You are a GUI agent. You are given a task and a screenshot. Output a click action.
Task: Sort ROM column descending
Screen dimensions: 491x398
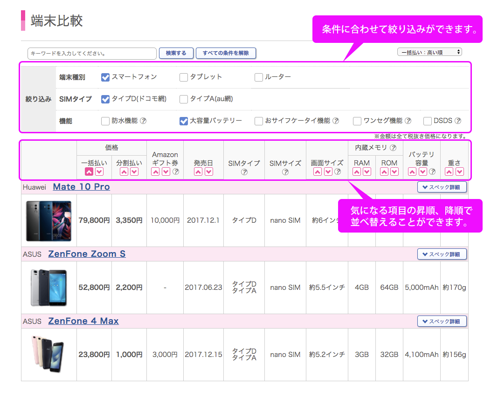pos(394,172)
